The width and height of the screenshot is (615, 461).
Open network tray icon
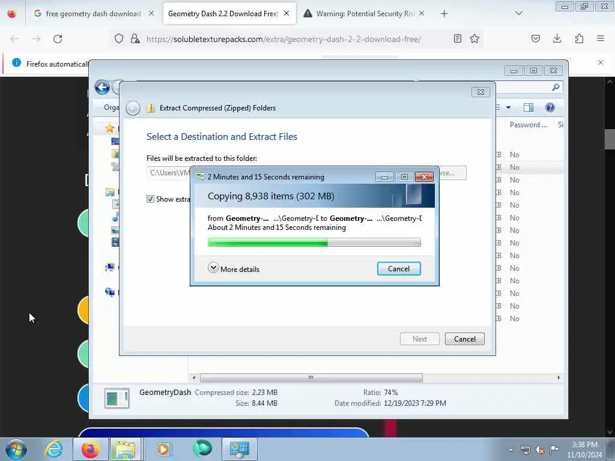coord(525,450)
